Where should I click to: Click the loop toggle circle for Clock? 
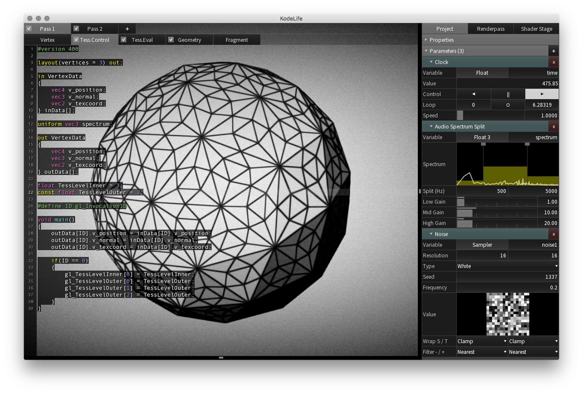(x=508, y=104)
